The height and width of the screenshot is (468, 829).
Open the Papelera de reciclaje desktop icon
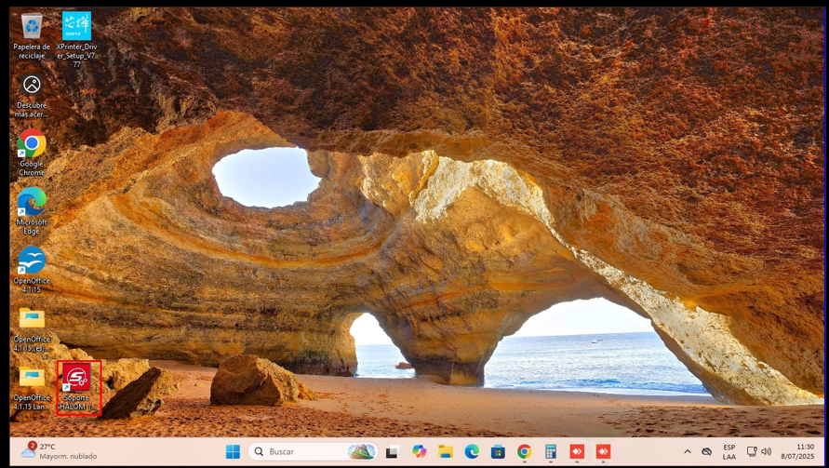(32, 26)
